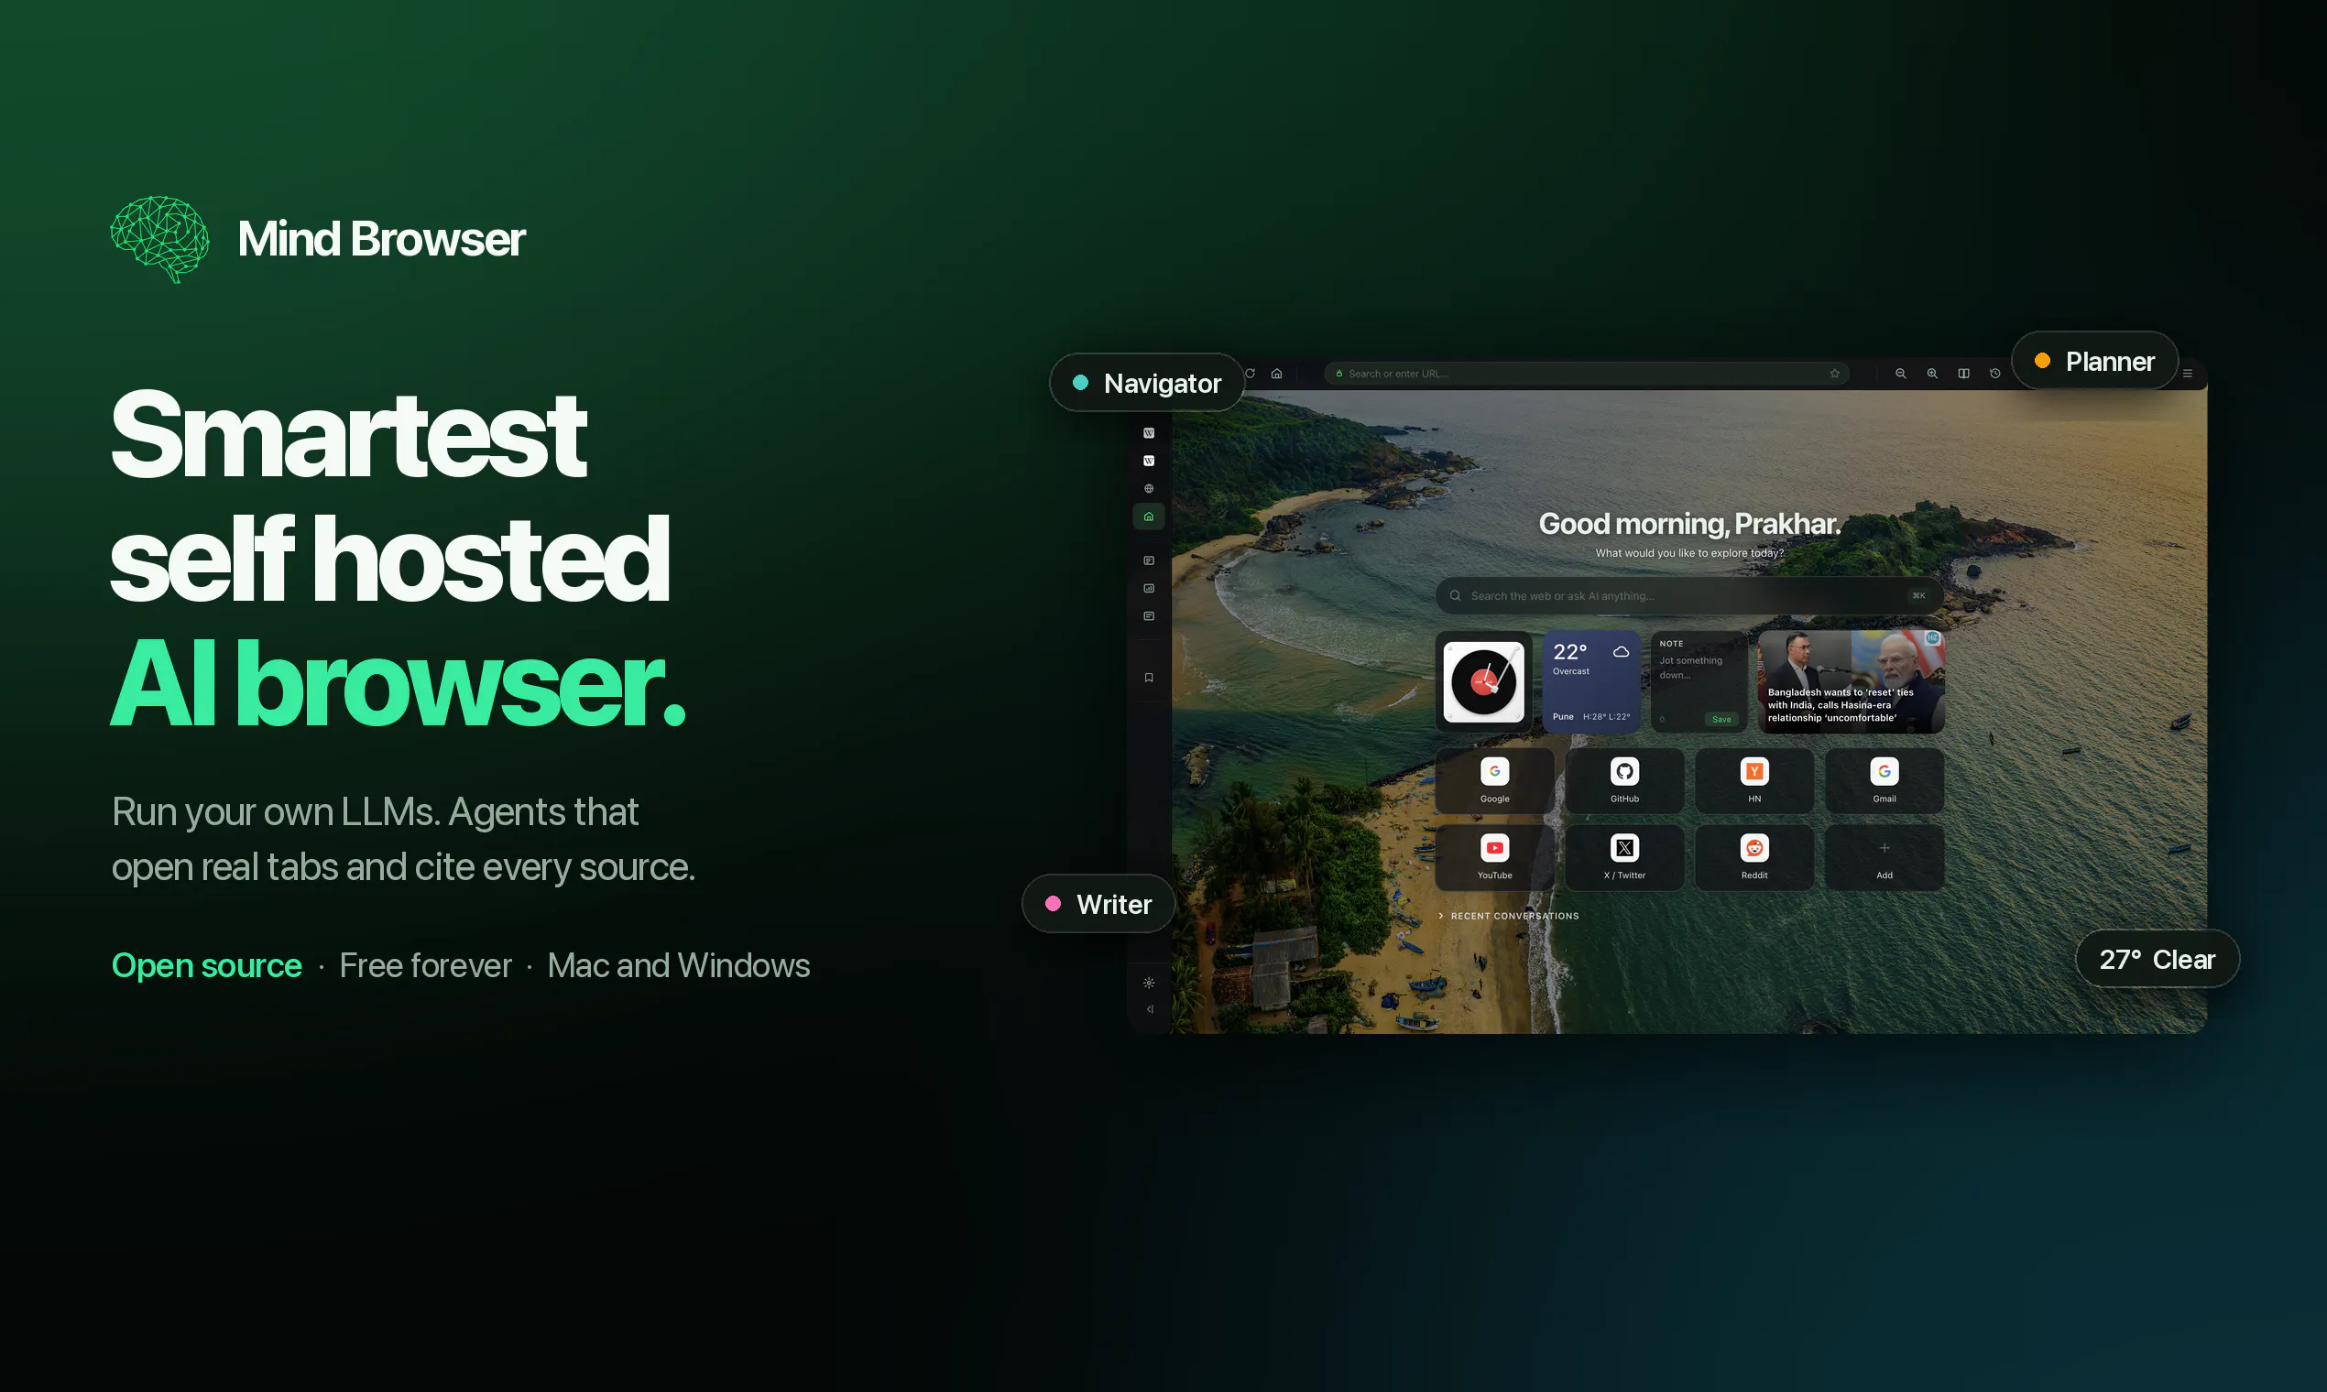Click the search magnifier in the AI search box
The width and height of the screenshot is (2327, 1392).
pos(1456,595)
